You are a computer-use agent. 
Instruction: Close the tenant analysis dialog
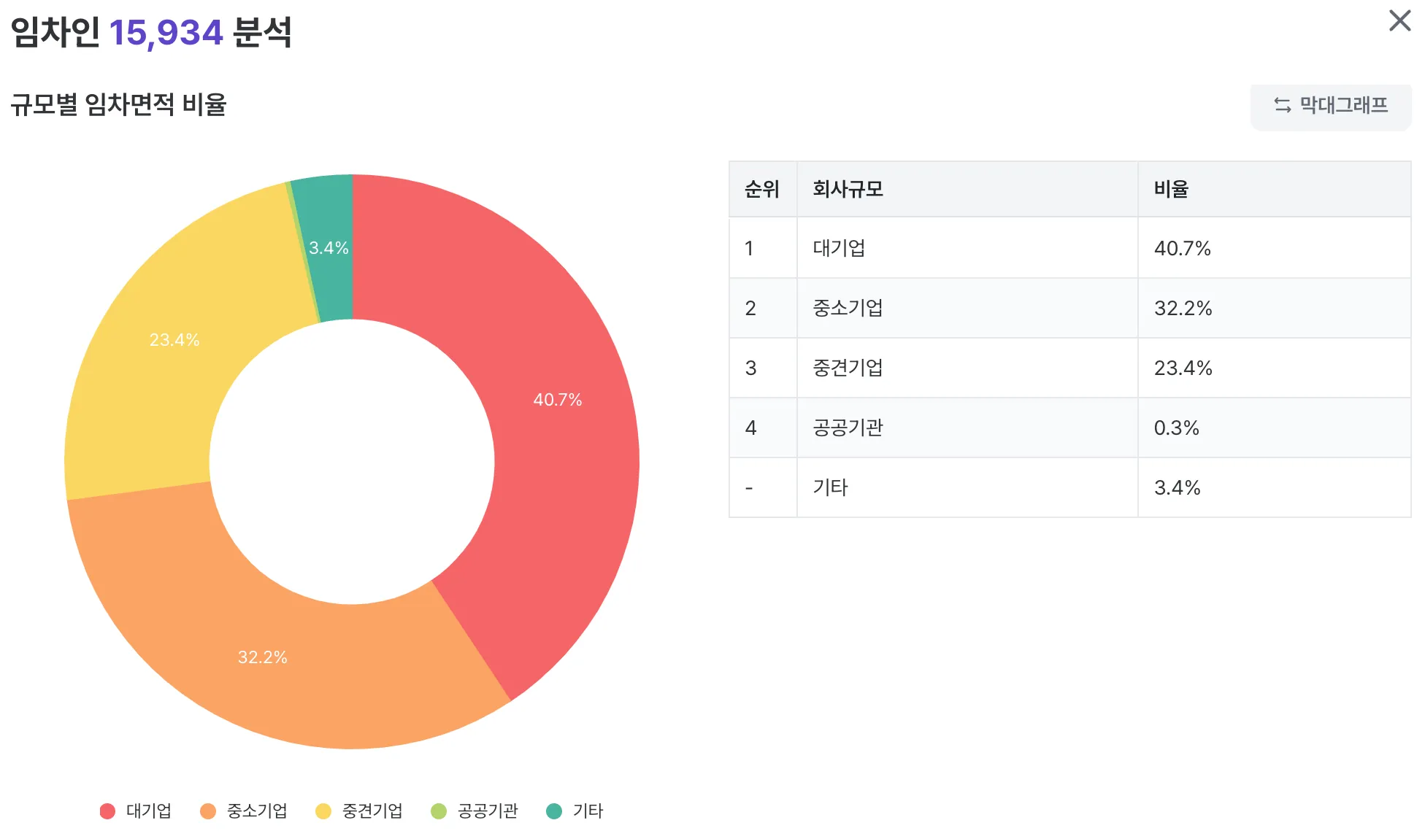click(1399, 20)
